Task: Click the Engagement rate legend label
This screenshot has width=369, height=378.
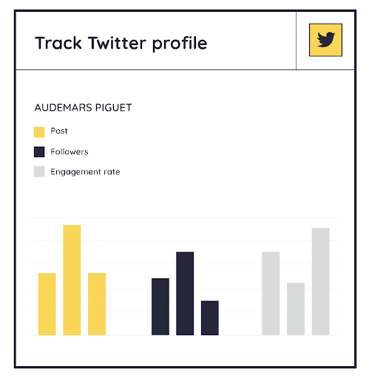Action: click(x=85, y=172)
